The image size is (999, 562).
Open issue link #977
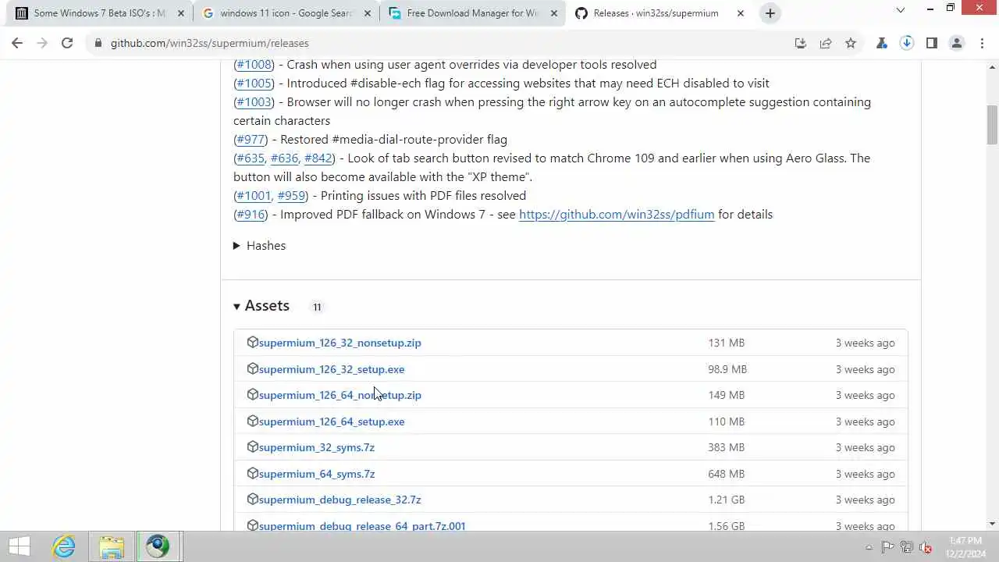[x=251, y=140]
